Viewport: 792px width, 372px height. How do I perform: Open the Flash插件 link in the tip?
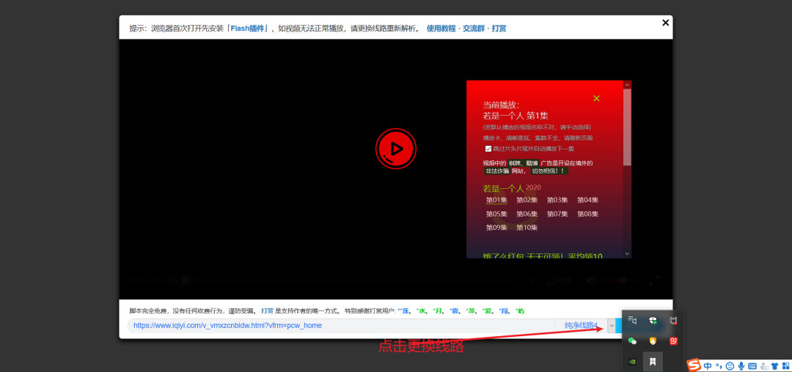click(x=248, y=29)
